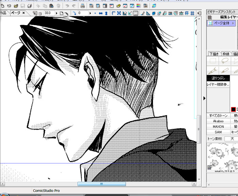The image size is (238, 196).
Task: Click the tone checker pattern icon
Action: point(210,17)
